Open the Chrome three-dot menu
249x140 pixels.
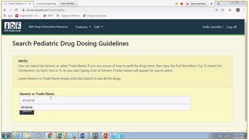pyautogui.click(x=244, y=10)
